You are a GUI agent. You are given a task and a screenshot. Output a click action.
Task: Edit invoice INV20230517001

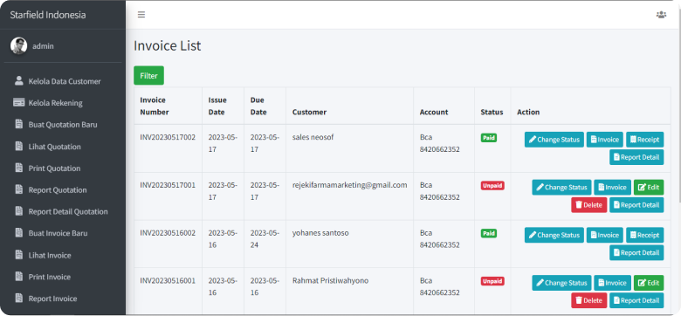coord(649,187)
